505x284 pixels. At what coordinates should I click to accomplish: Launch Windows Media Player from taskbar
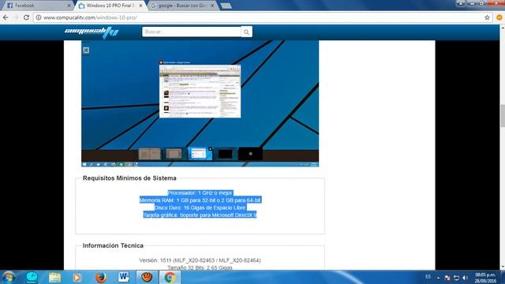77,277
